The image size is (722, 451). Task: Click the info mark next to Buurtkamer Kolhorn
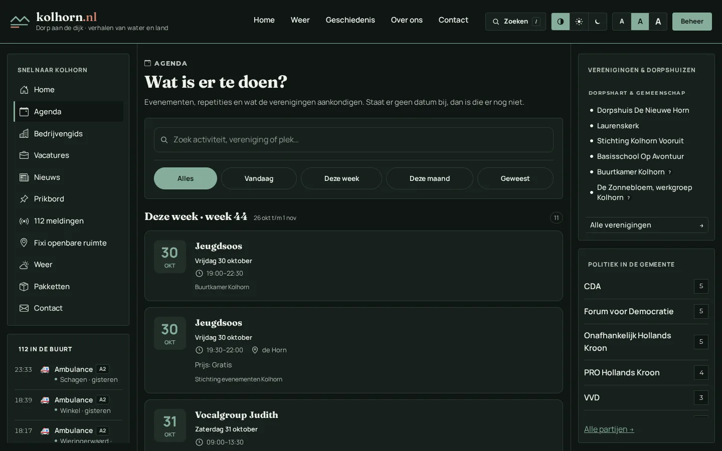click(670, 172)
